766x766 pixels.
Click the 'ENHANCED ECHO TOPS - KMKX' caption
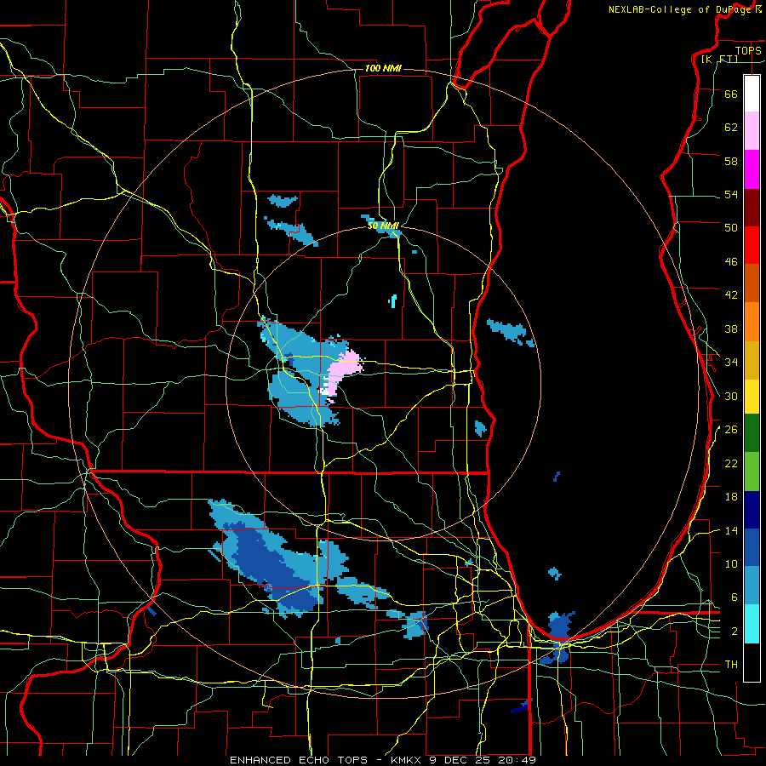[x=328, y=760]
